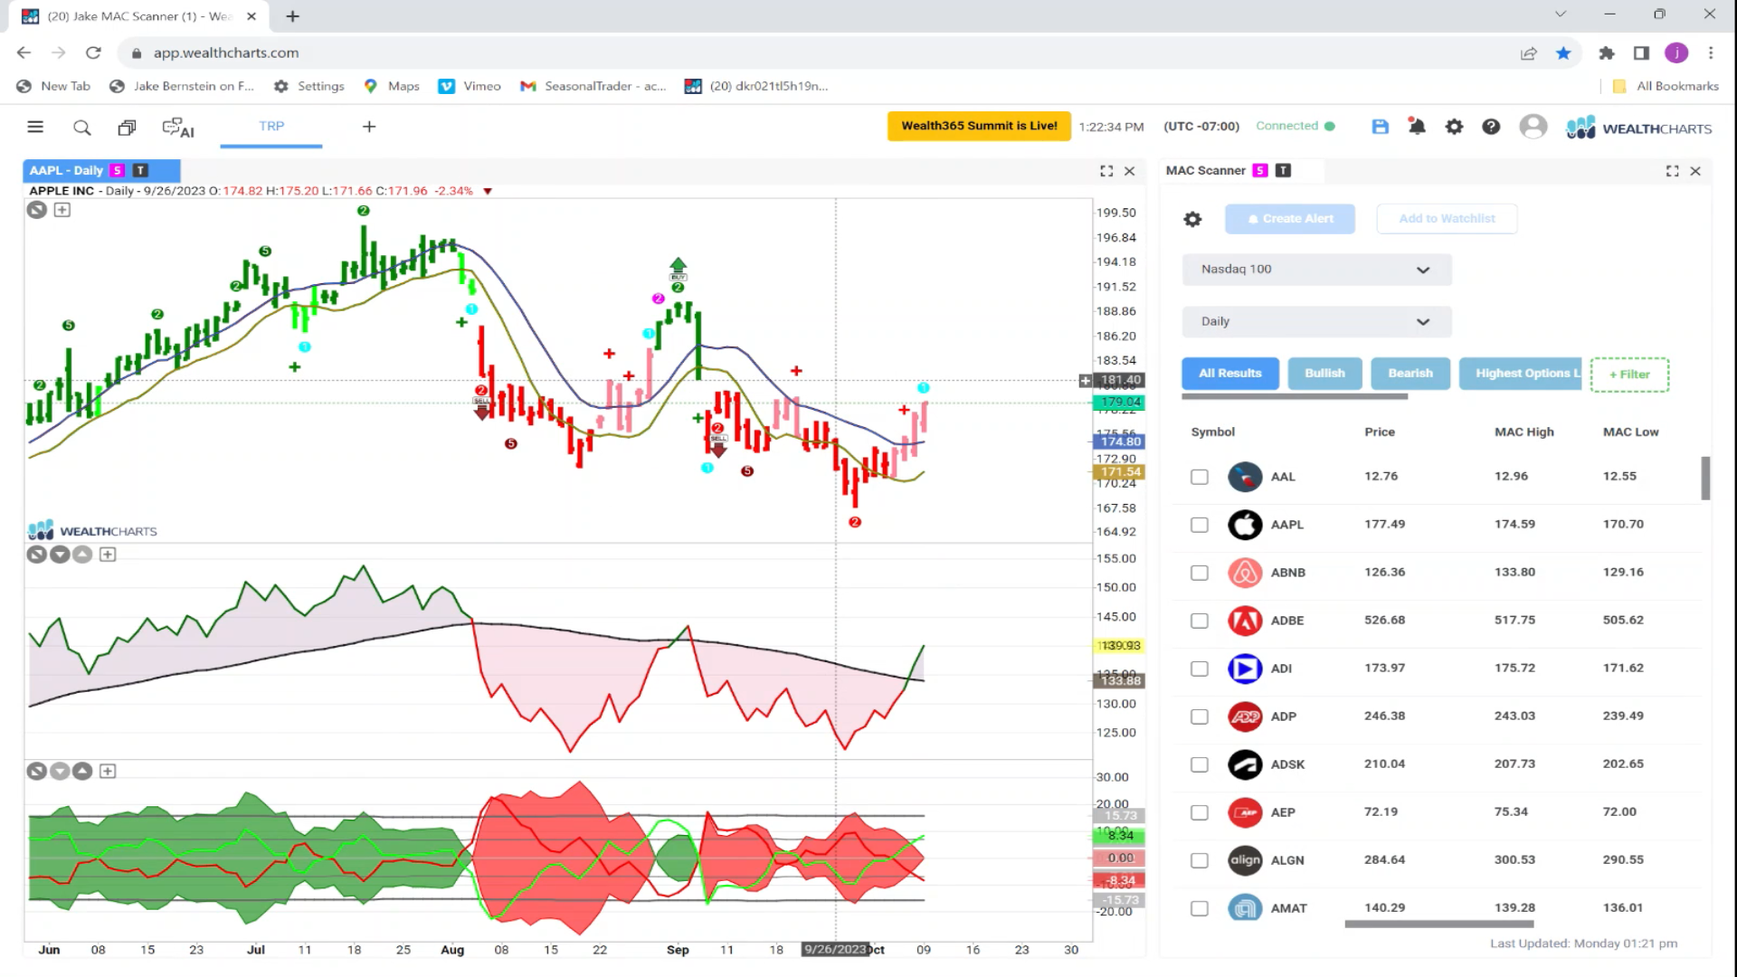The width and height of the screenshot is (1737, 977).
Task: Share this page from the address bar
Action: click(x=1529, y=53)
